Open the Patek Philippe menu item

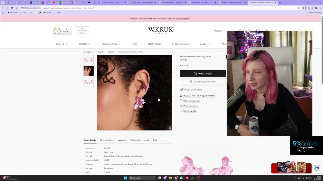[155, 44]
